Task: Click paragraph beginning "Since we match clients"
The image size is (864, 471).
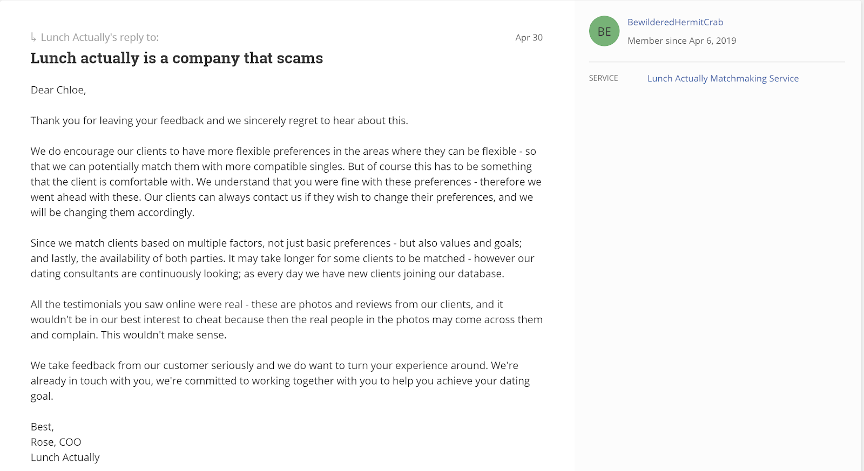Action: click(x=282, y=258)
